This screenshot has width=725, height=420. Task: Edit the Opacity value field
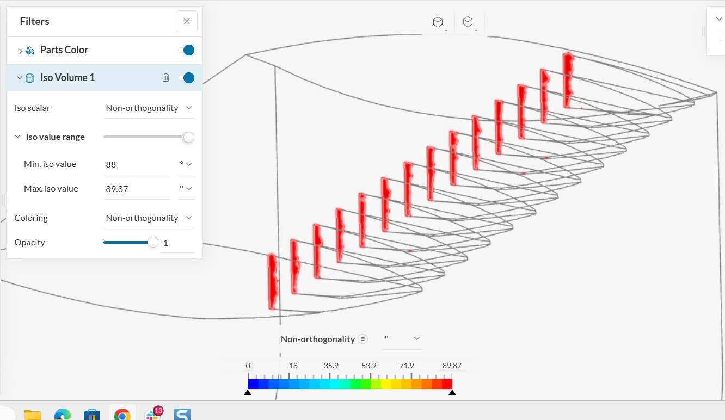pos(177,243)
